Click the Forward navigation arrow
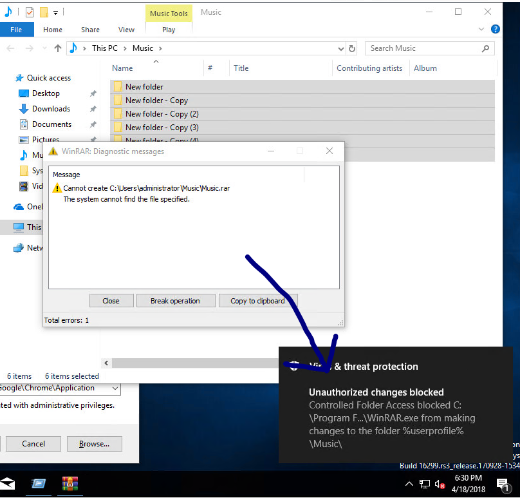520x498 pixels. click(x=30, y=48)
